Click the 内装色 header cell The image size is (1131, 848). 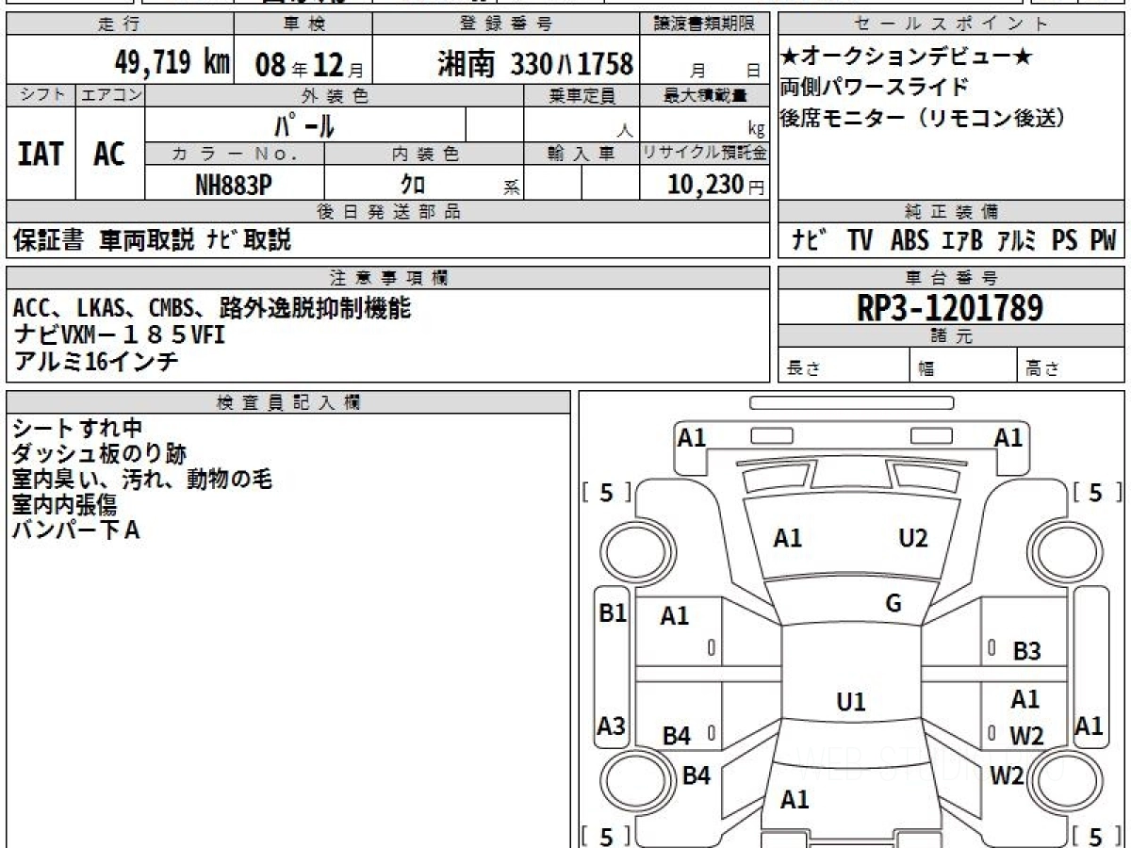[x=424, y=154]
